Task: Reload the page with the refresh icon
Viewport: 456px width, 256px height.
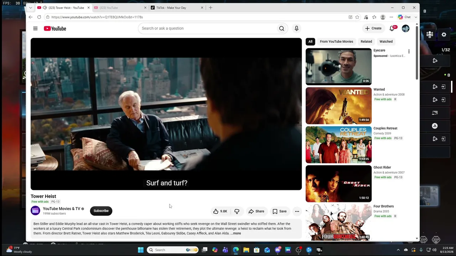Action: (x=39, y=17)
